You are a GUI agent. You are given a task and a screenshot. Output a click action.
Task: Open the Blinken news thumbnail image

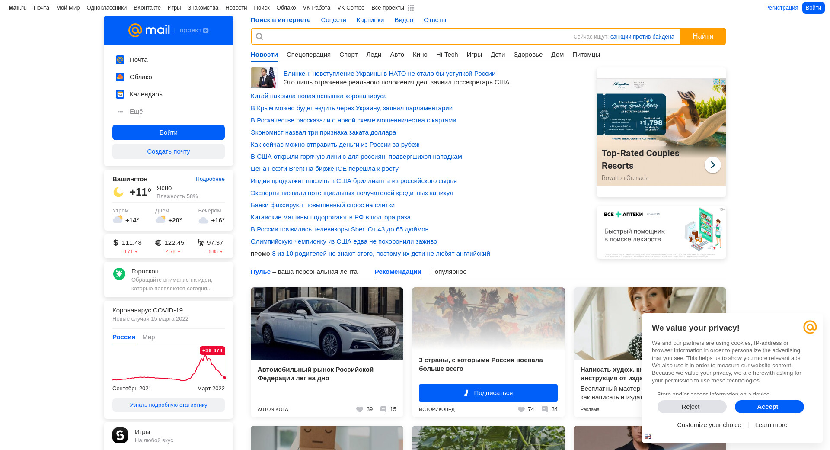pos(263,78)
